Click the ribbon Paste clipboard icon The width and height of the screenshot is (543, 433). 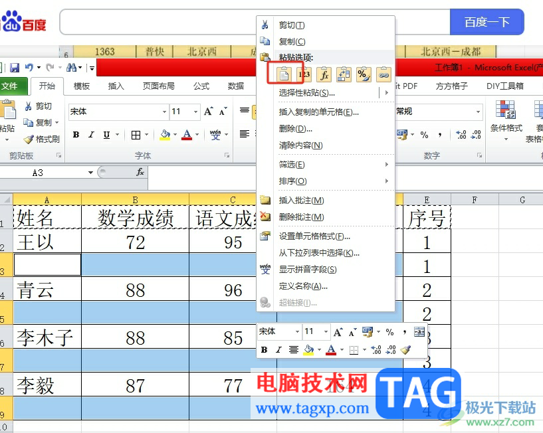pos(9,110)
